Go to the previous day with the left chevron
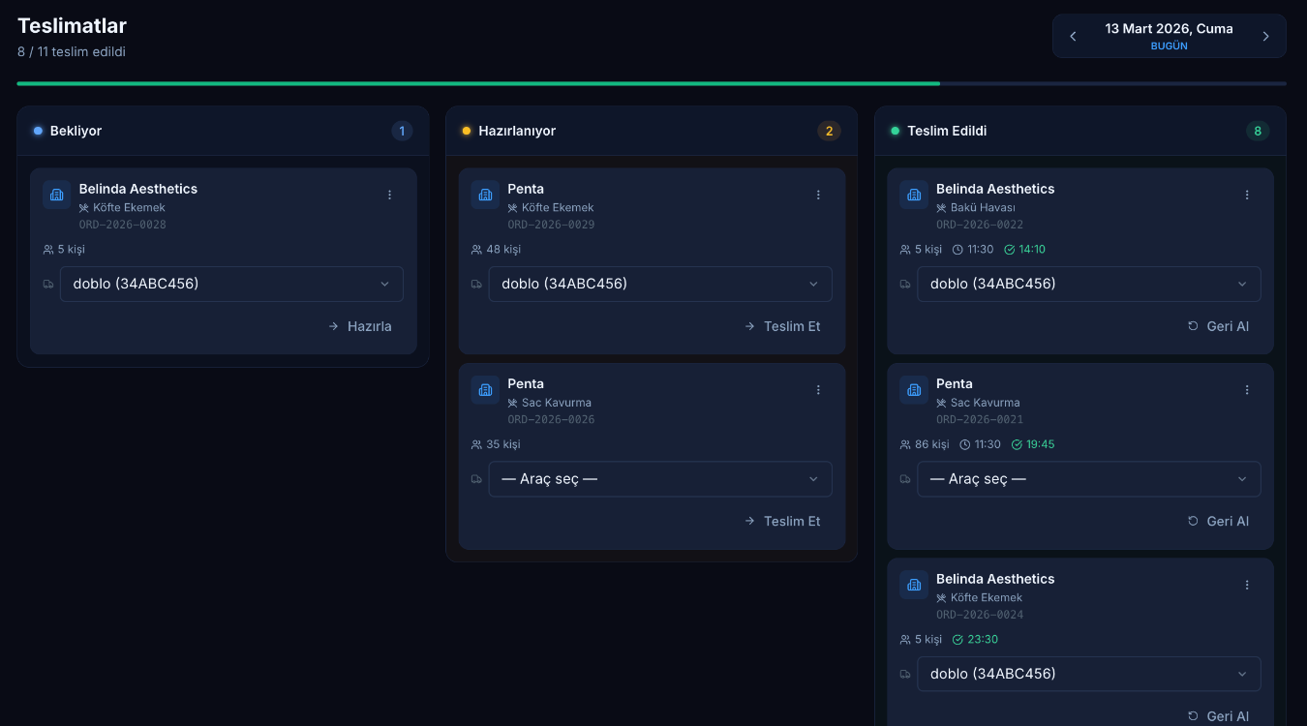Image resolution: width=1307 pixels, height=726 pixels. click(x=1073, y=37)
